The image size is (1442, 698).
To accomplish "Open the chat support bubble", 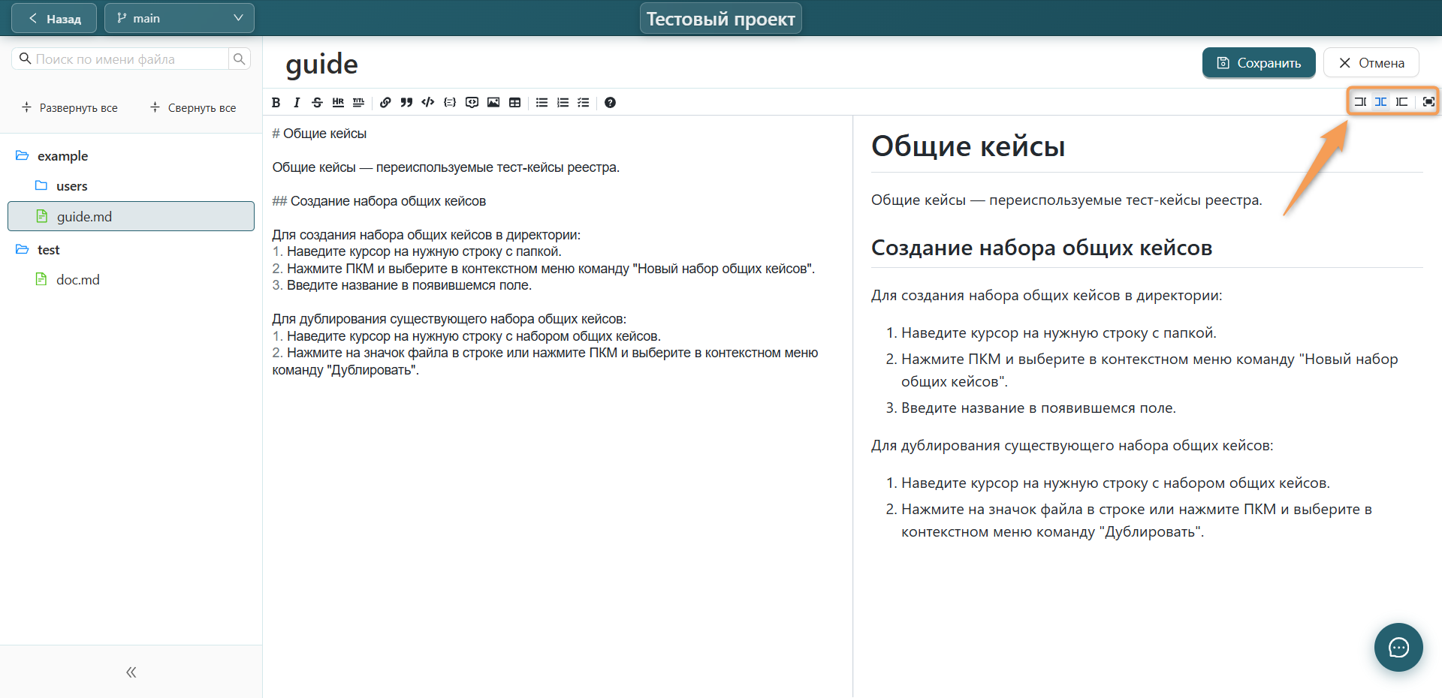I will [x=1398, y=647].
